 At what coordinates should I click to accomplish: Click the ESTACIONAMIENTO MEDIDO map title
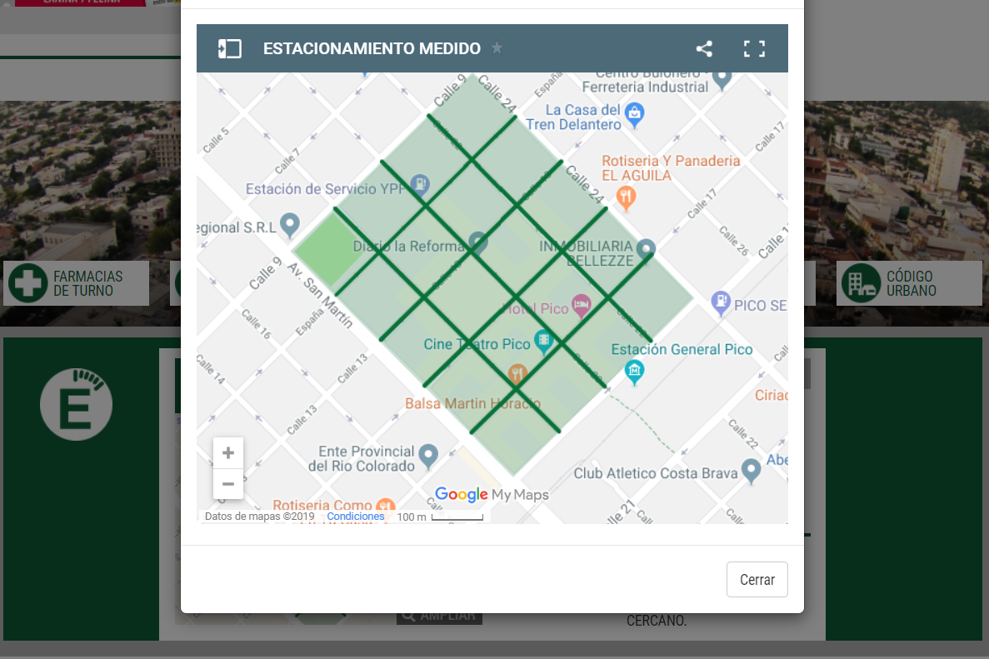pos(372,48)
